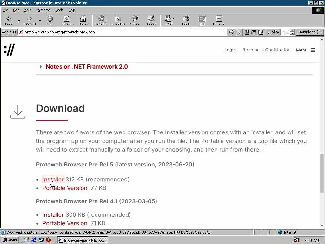Screen dimensions: 325x244
Task: Click the page scrollbar thumb
Action: 322,173
